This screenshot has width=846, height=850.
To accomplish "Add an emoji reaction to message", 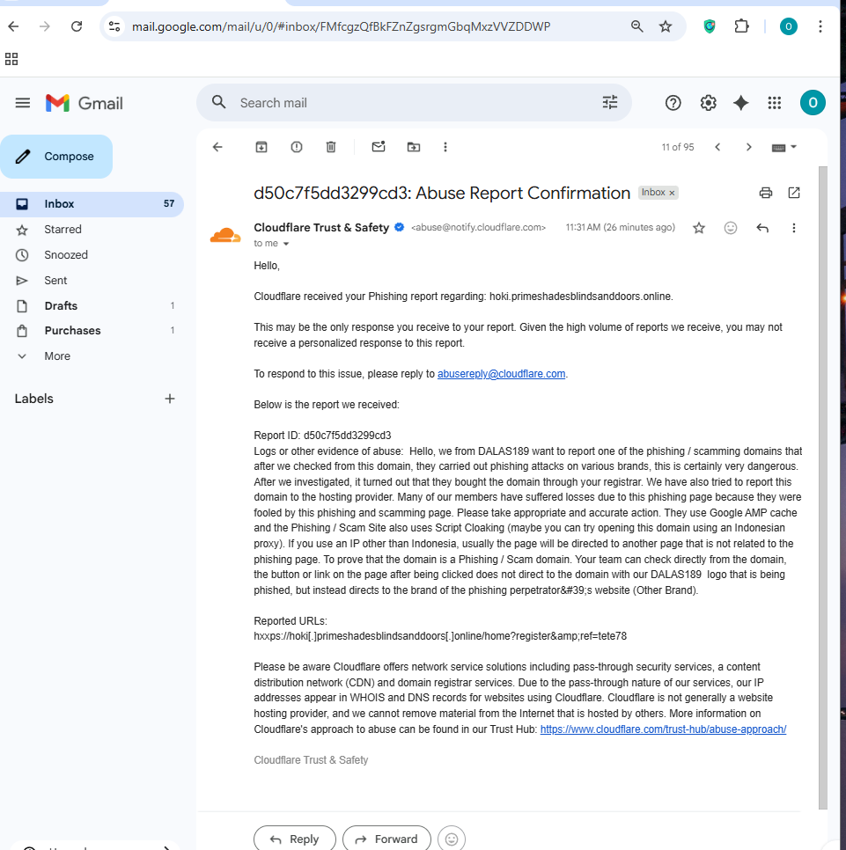I will [x=731, y=228].
